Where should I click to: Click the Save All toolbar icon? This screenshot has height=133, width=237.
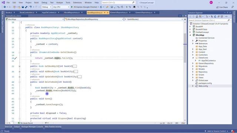[26, 7]
